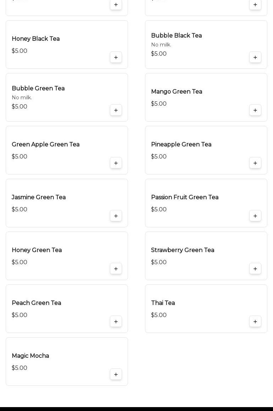The width and height of the screenshot is (273, 411).
Task: Add Magic Mocha to cart
Action: pyautogui.click(x=116, y=374)
